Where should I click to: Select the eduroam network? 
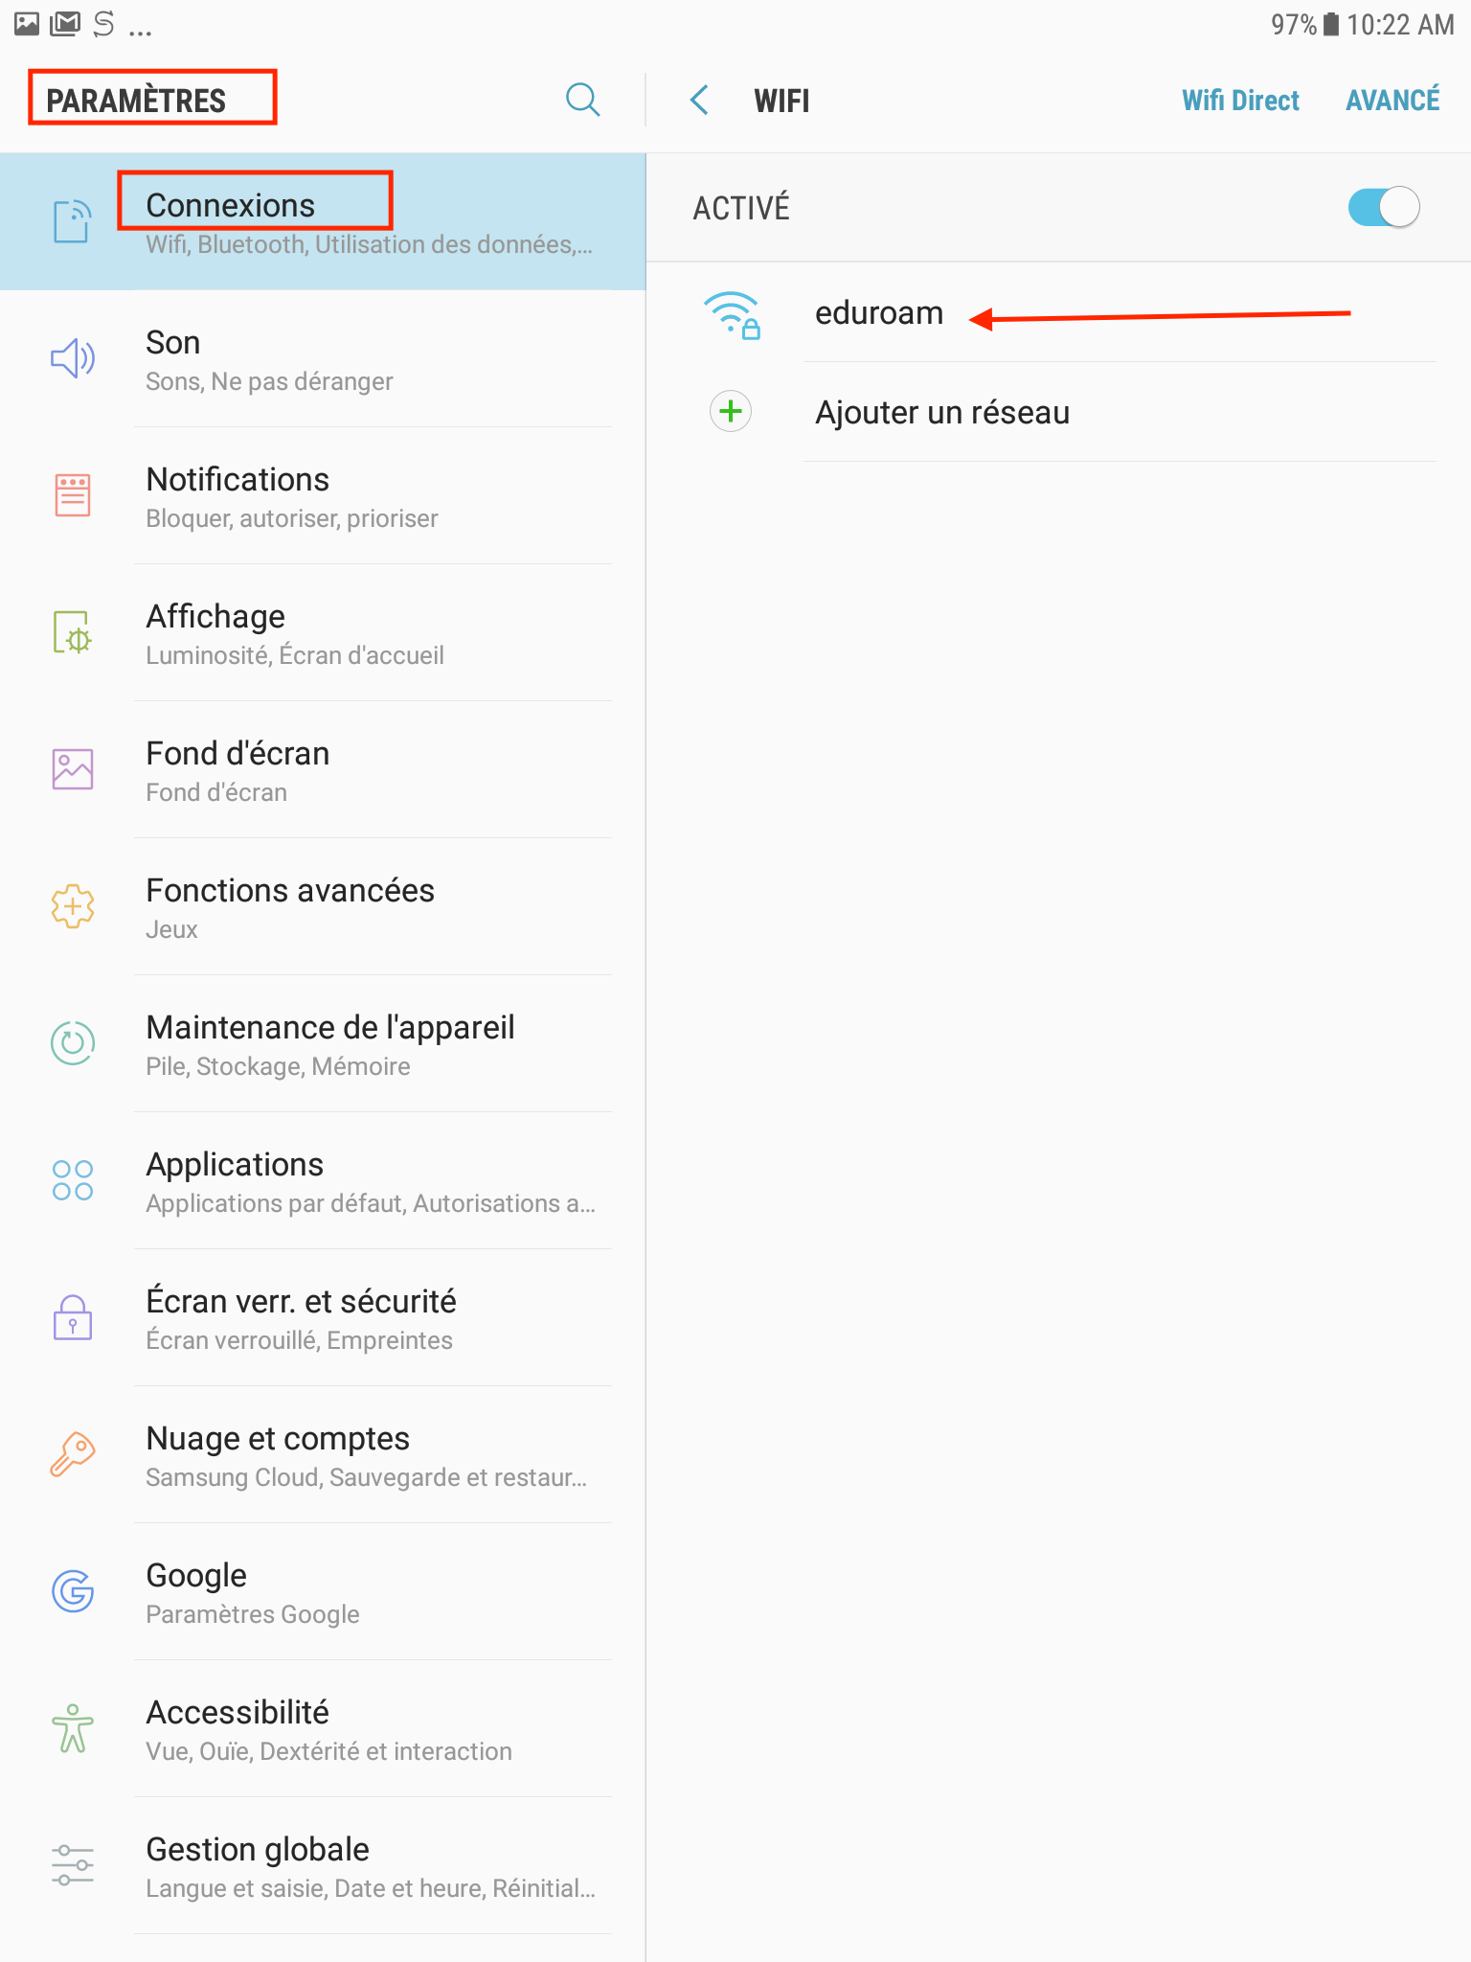1058,313
